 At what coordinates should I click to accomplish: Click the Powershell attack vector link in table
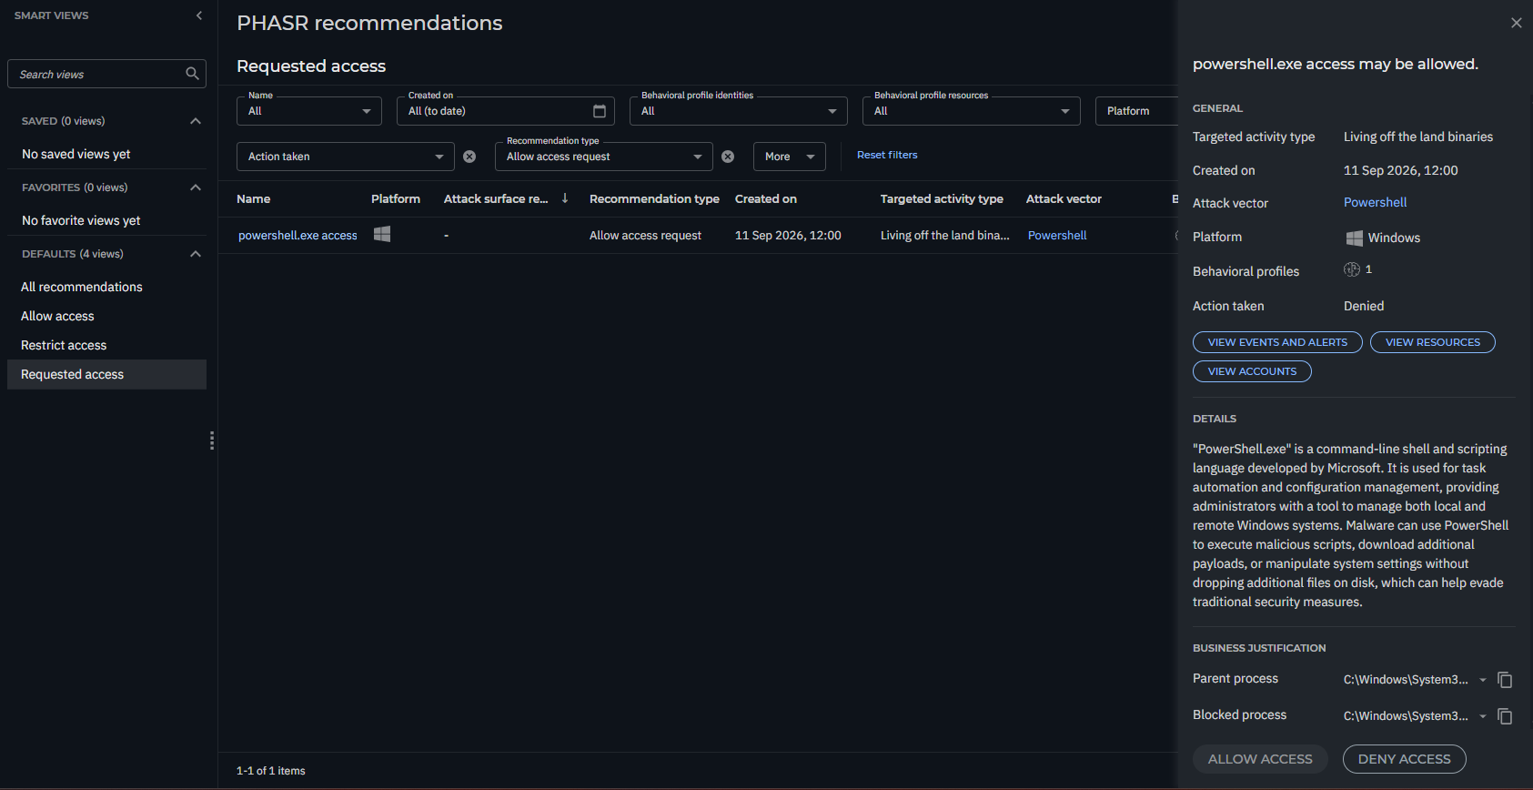[x=1057, y=235]
